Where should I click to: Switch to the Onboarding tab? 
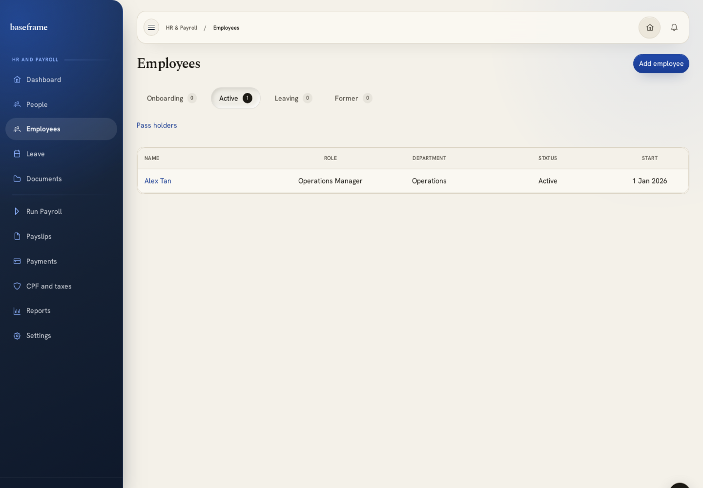point(171,98)
